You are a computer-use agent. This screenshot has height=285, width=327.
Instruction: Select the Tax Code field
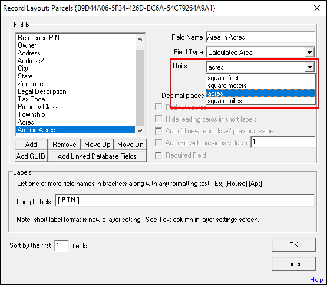coord(76,99)
